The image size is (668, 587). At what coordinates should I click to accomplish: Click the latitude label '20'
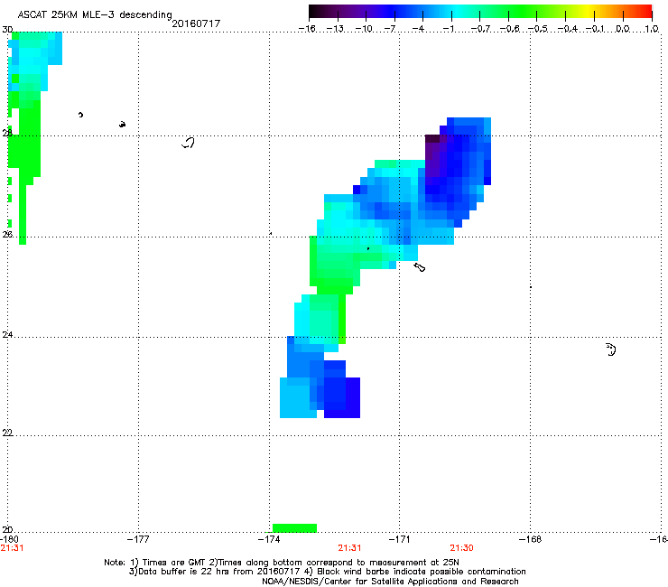7,529
